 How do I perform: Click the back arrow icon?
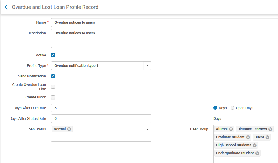(6, 7)
